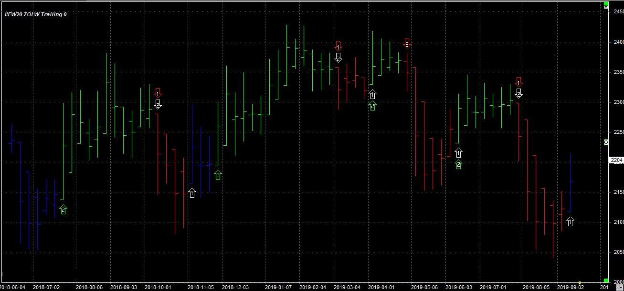Screen dimensions: 624x291
Task: Click the 2019-01-07 date label on time axis
Action: [x=278, y=287]
